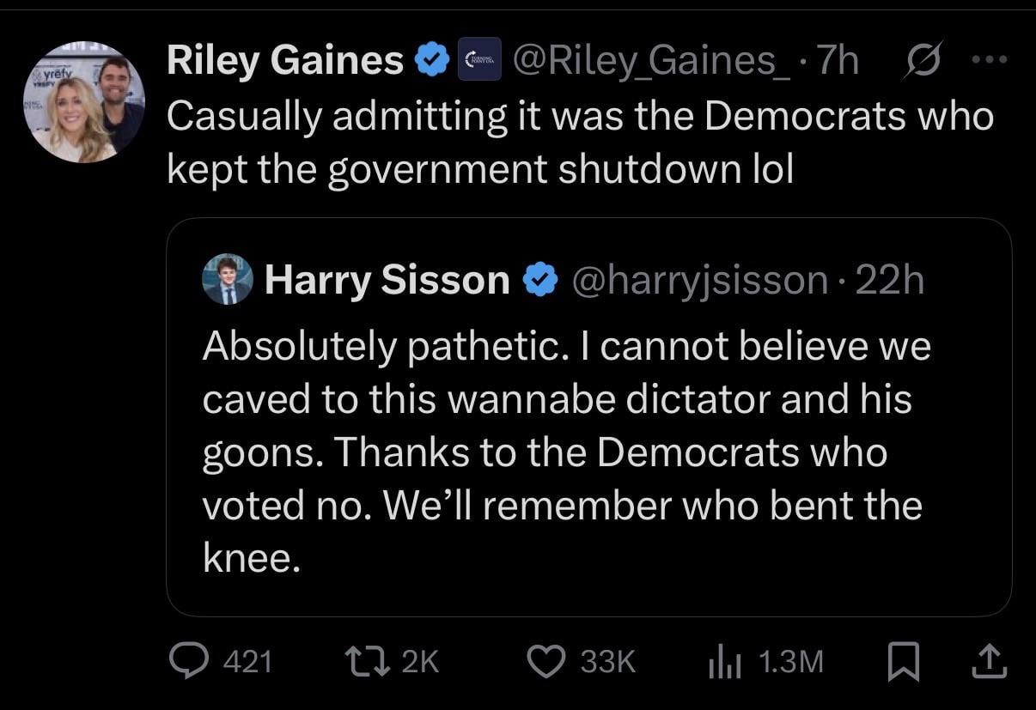The height and width of the screenshot is (710, 1036).
Task: Open the quoted post text starting "Absolutely pathetic"
Action: pos(567,452)
